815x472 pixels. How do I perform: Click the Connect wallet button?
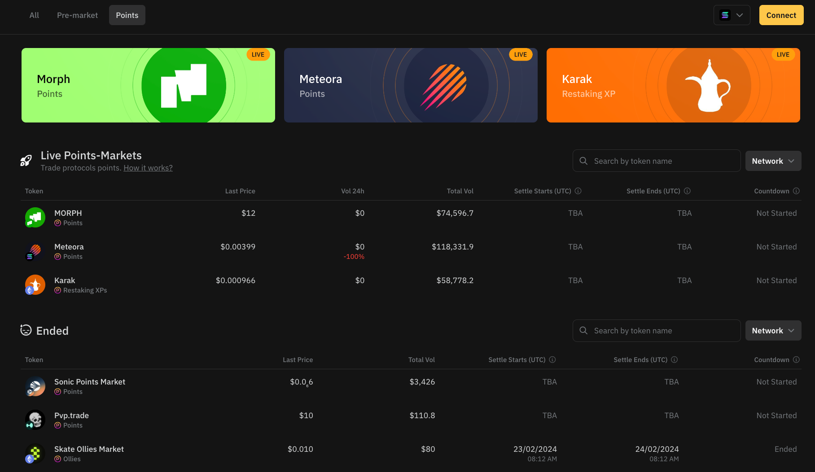pyautogui.click(x=781, y=15)
